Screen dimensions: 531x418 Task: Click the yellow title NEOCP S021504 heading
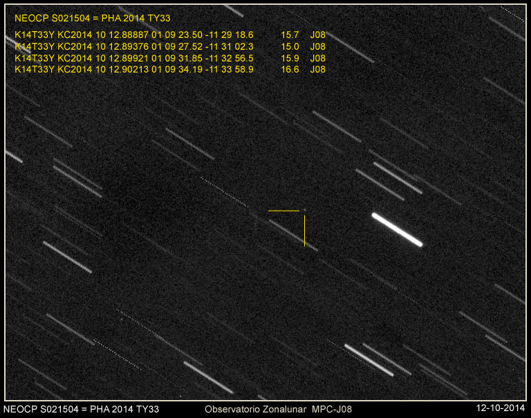tap(92, 18)
